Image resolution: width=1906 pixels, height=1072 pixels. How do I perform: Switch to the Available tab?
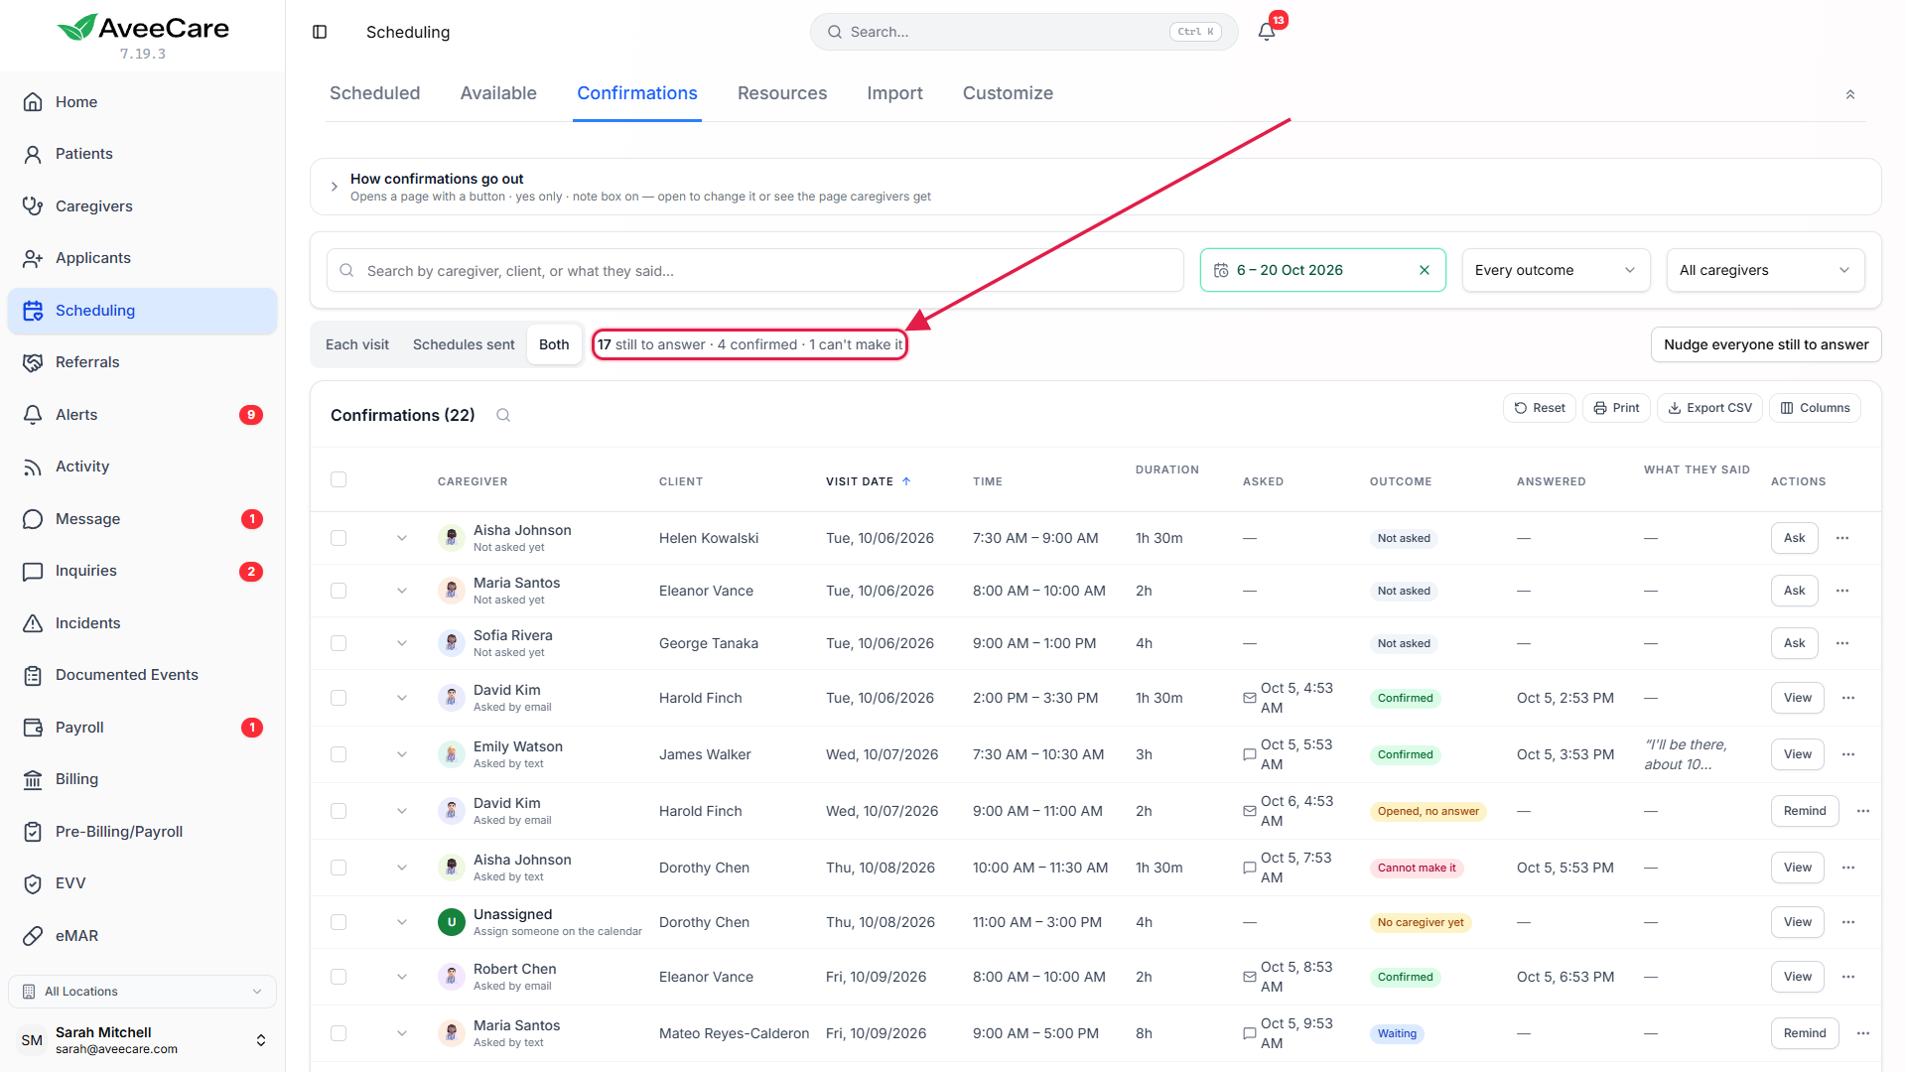(x=498, y=93)
